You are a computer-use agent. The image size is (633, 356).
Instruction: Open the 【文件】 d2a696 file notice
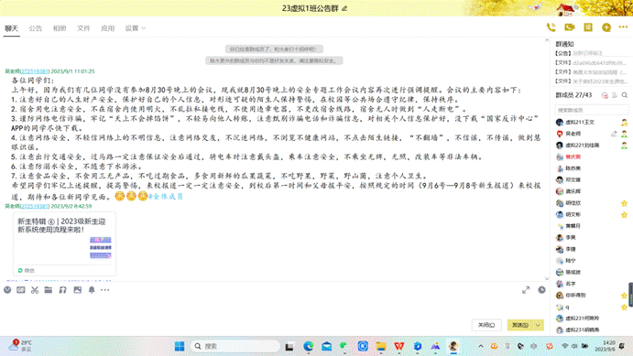(x=591, y=62)
